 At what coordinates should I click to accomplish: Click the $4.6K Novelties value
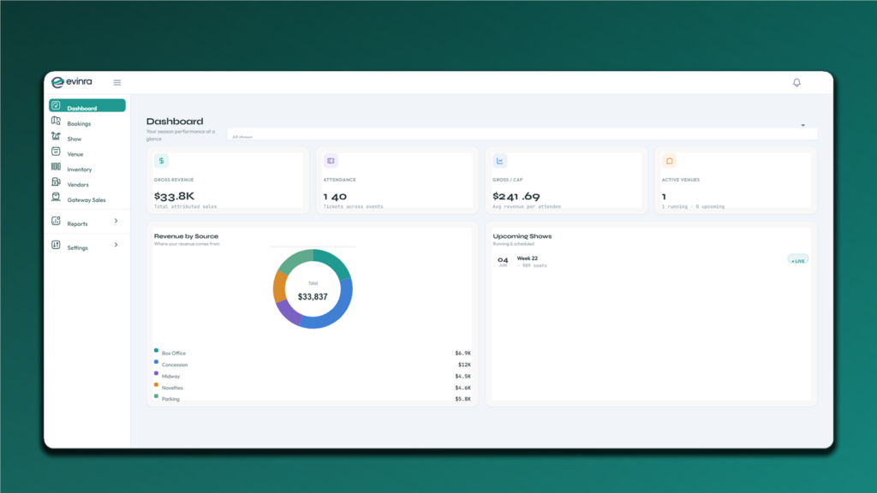pos(462,388)
